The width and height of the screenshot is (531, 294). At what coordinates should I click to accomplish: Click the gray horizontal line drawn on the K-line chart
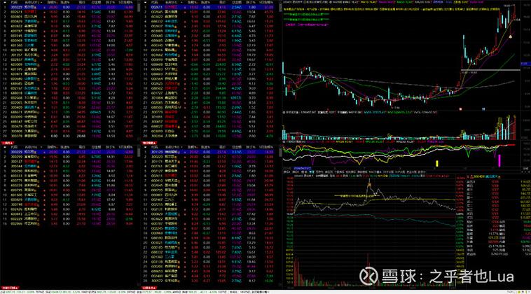click(490, 70)
